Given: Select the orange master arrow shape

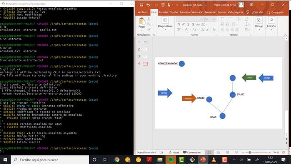Looking at the screenshot, I should (189, 98).
